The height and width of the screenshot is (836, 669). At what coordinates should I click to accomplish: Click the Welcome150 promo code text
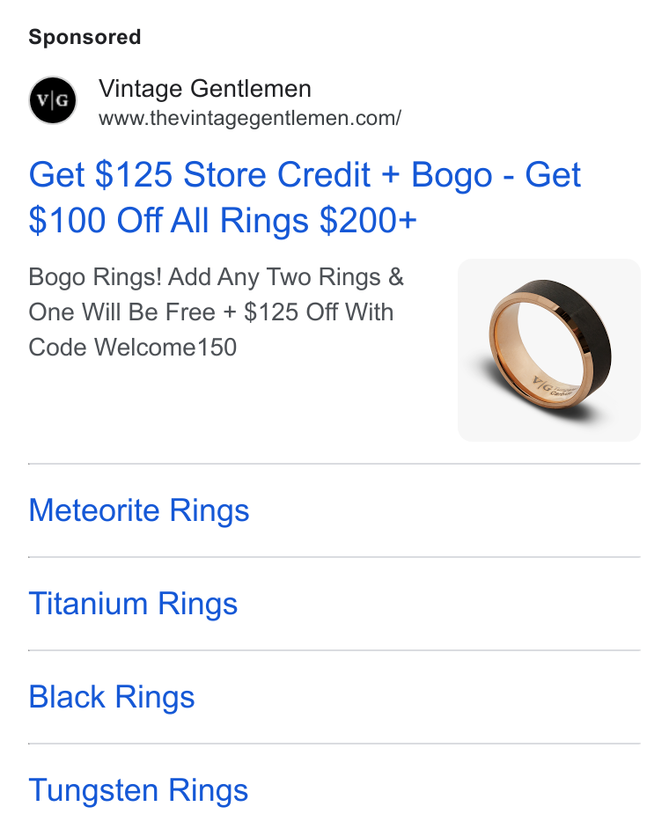(165, 348)
